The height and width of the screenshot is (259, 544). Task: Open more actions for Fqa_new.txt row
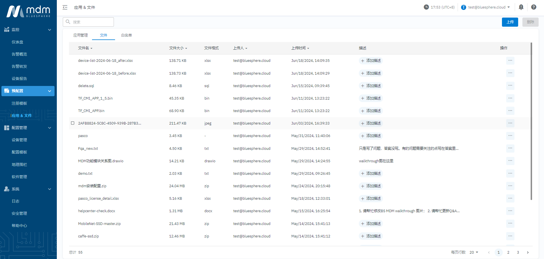tap(510, 148)
